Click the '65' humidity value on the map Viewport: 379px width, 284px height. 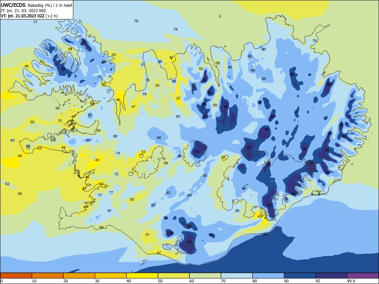pos(58,108)
